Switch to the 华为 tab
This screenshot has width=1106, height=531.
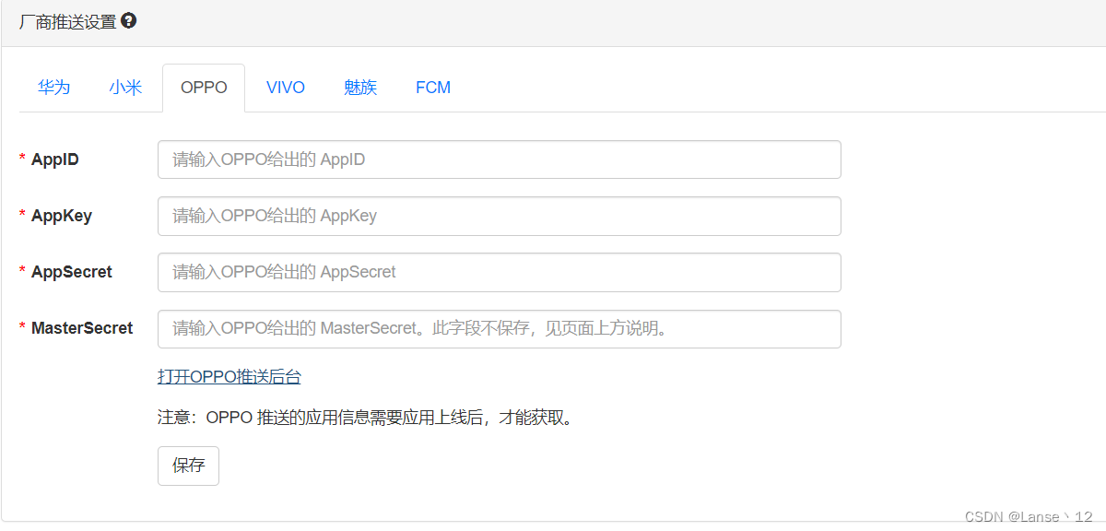click(54, 88)
